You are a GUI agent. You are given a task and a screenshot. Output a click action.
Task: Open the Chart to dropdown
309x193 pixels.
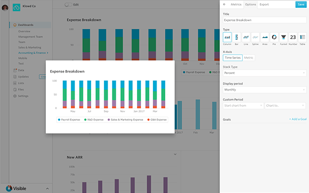[285, 106]
